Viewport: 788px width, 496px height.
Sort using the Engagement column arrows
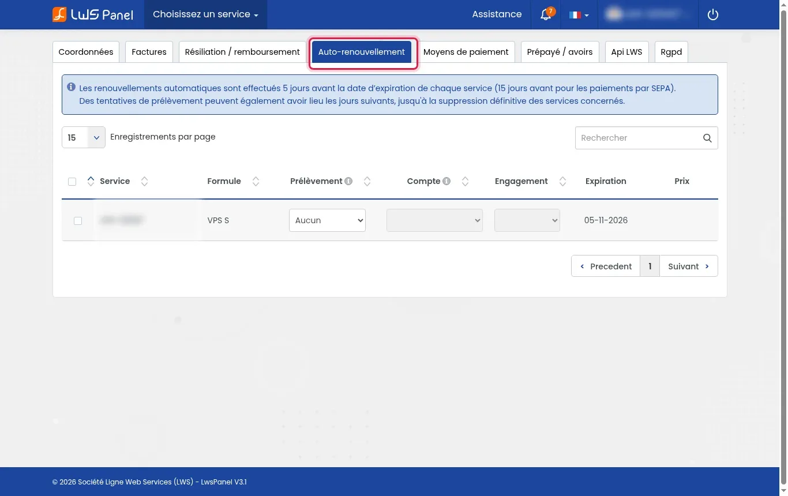[563, 181]
